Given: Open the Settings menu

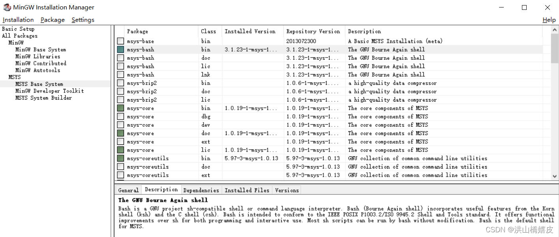Looking at the screenshot, I should 83,20.
